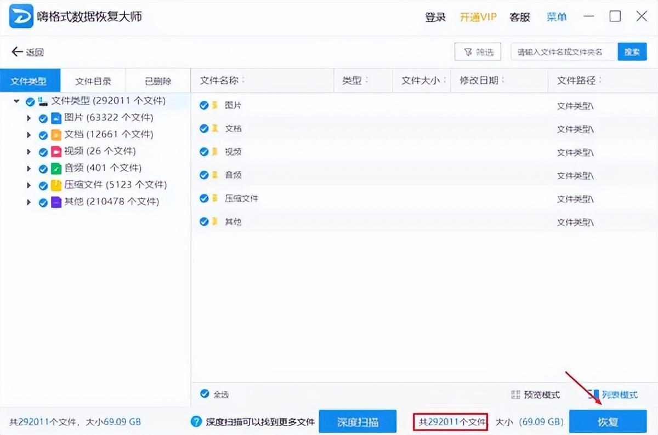Click 其他 folder icon in file list
This screenshot has width=658, height=435.
click(215, 222)
